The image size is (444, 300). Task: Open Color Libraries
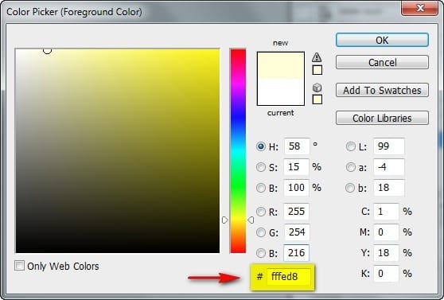(x=382, y=118)
